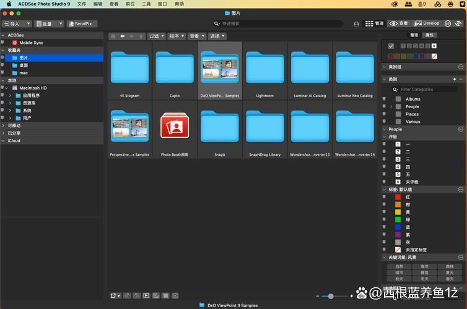Click the back navigation arrow
Screen dimensions: 467x309
point(122,36)
